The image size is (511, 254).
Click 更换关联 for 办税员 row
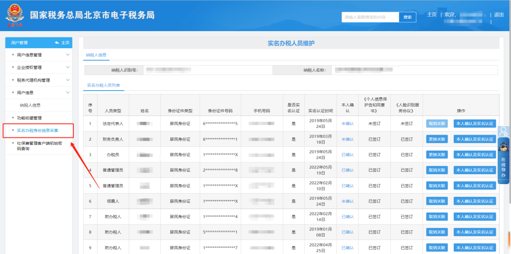point(437,155)
